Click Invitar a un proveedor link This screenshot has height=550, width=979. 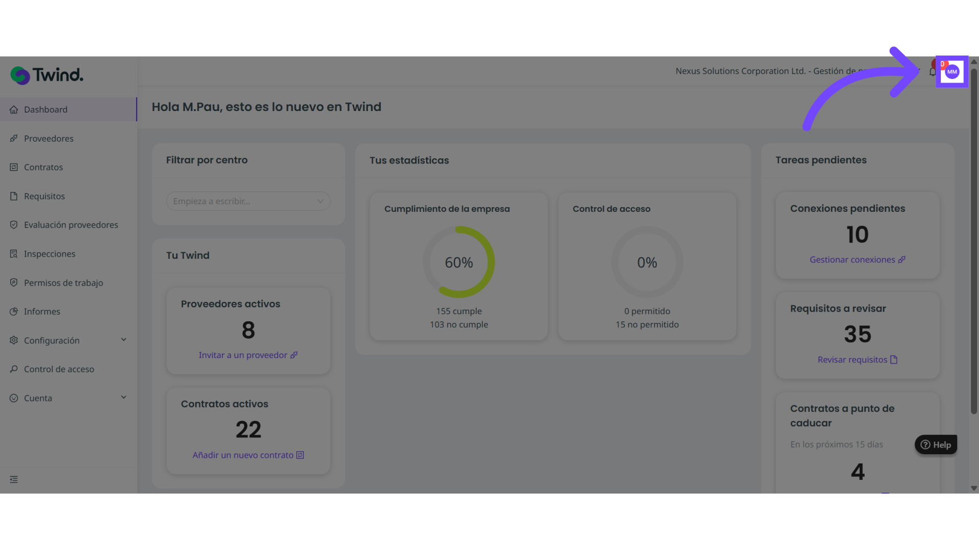point(248,355)
